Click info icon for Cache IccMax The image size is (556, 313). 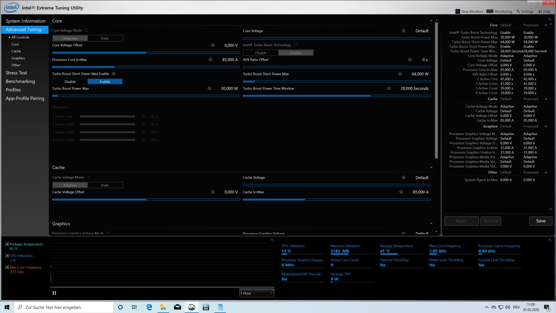pos(401,192)
